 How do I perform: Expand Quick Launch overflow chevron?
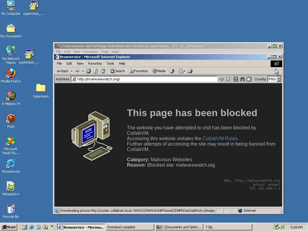click(52, 226)
